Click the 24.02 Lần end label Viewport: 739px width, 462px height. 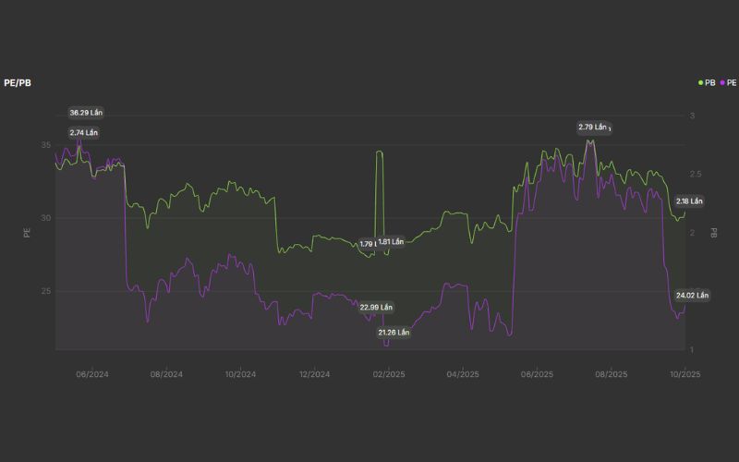click(x=692, y=296)
